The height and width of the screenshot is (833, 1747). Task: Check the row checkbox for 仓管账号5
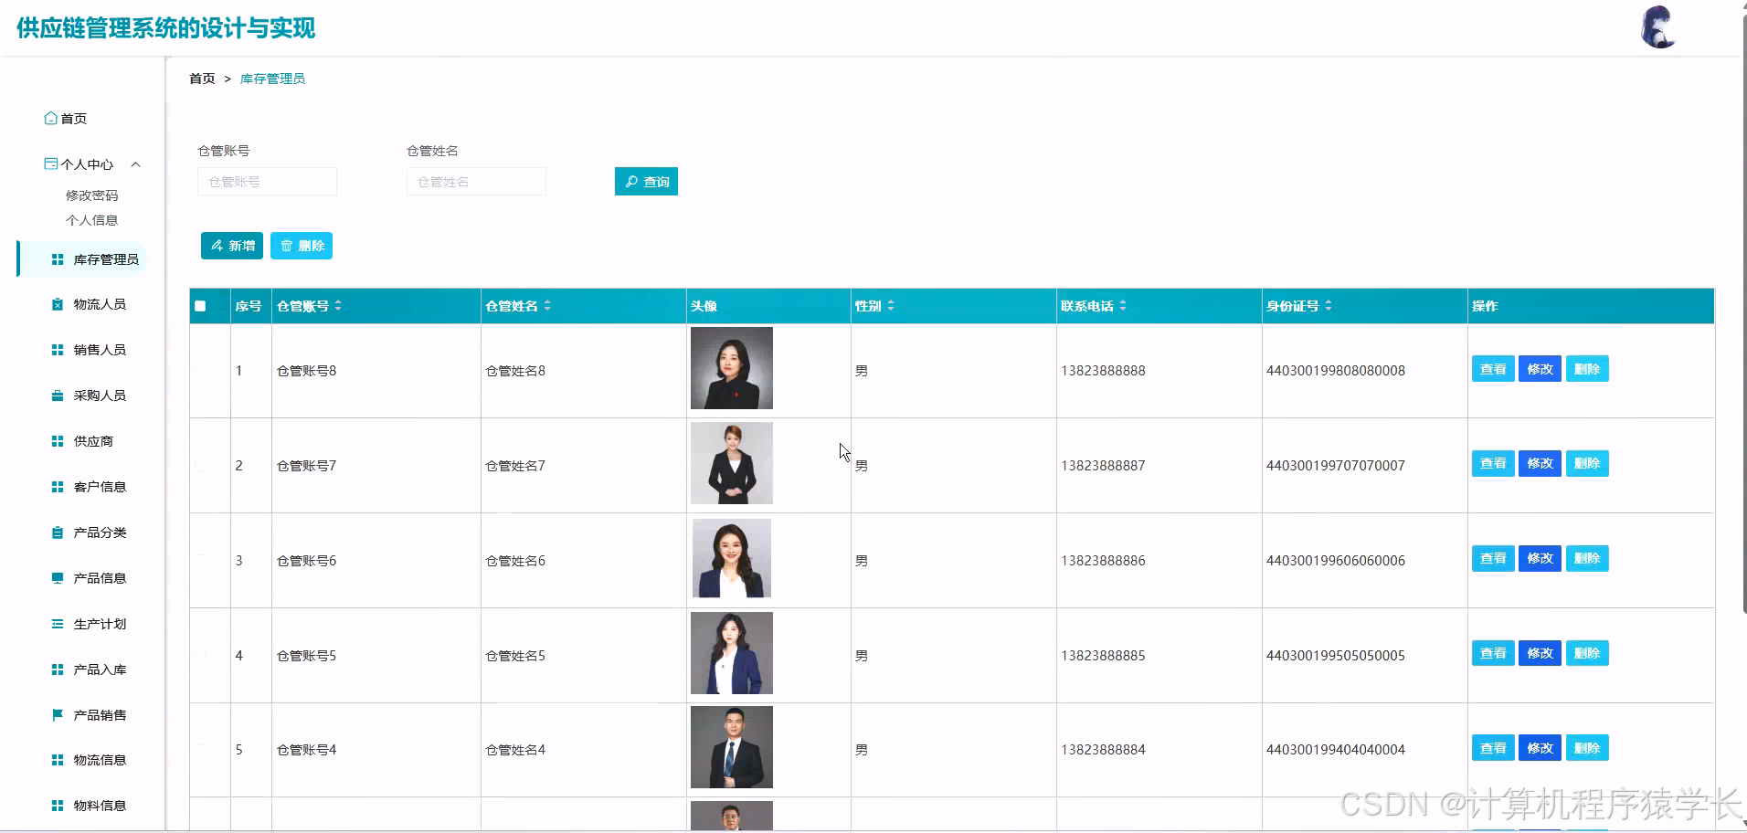pyautogui.click(x=200, y=656)
